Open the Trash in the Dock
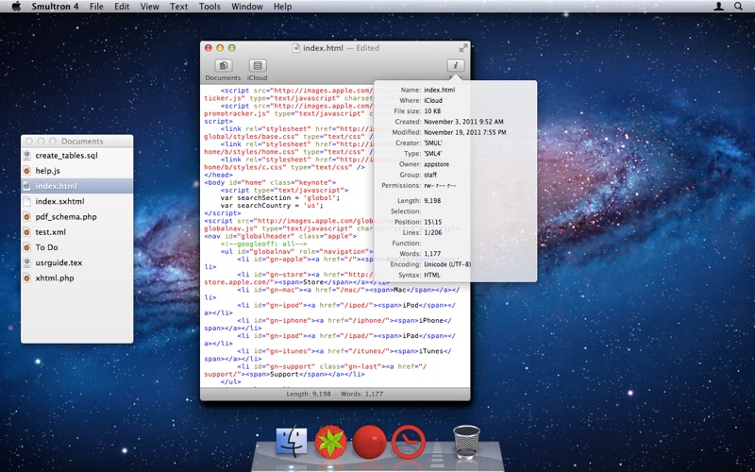755x472 pixels. 466,442
